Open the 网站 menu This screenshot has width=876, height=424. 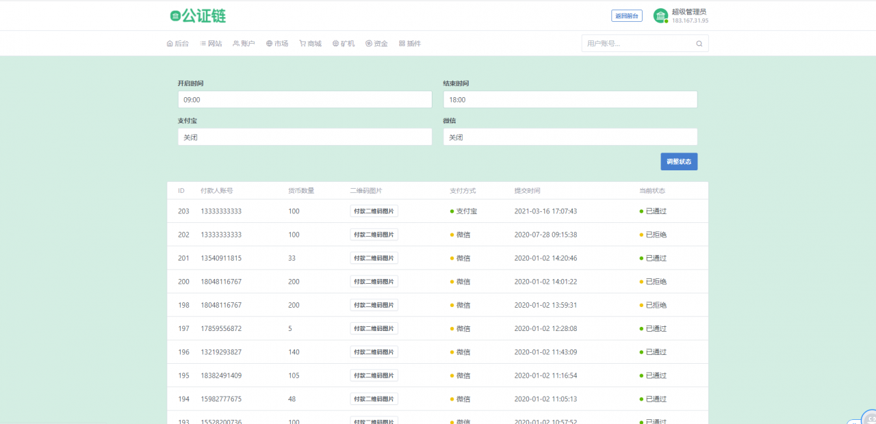(x=211, y=44)
